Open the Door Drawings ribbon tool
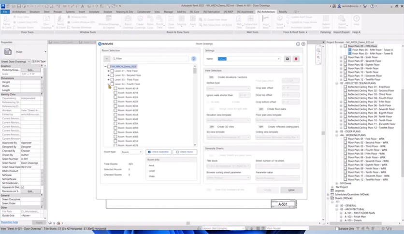The width and height of the screenshot is (404, 234). [x=46, y=21]
